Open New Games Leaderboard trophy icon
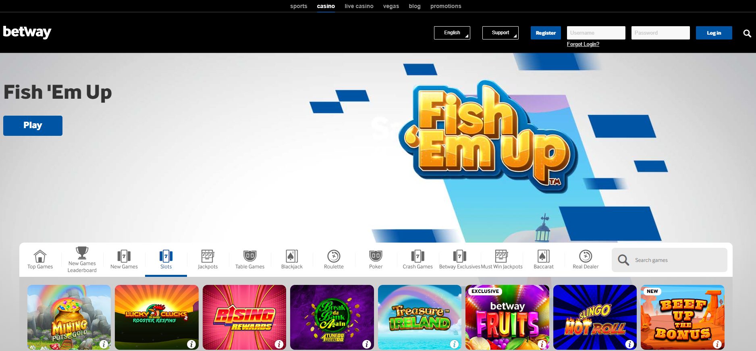The height and width of the screenshot is (351, 756). point(82,253)
